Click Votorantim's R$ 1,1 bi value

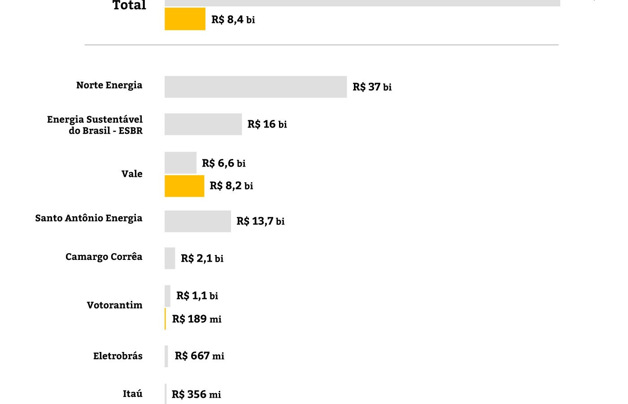pyautogui.click(x=197, y=296)
